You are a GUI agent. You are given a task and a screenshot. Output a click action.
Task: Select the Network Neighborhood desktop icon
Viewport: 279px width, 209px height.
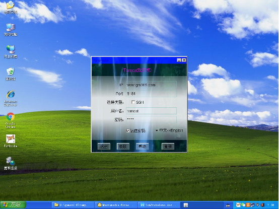[x=11, y=52]
